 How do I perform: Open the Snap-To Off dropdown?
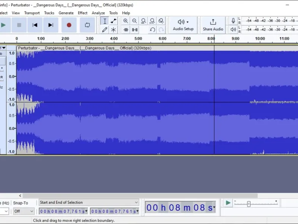(x=23, y=211)
